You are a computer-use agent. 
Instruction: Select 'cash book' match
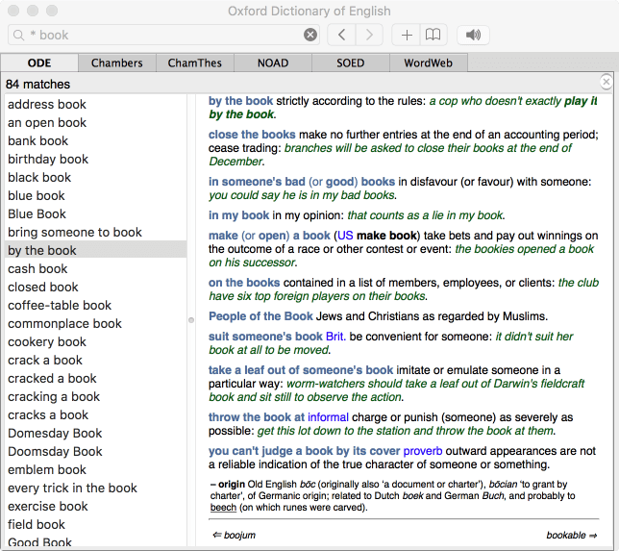click(95, 268)
